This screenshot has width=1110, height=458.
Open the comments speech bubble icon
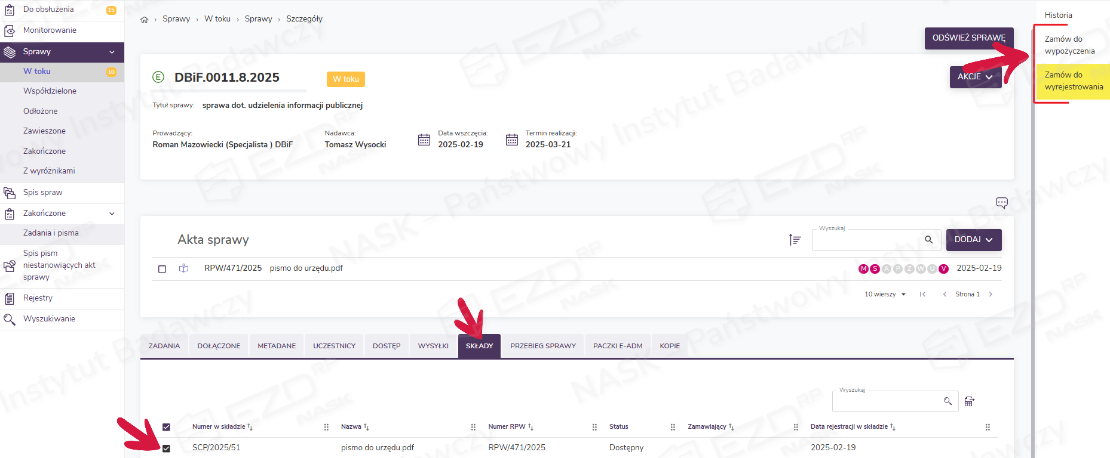(1001, 203)
